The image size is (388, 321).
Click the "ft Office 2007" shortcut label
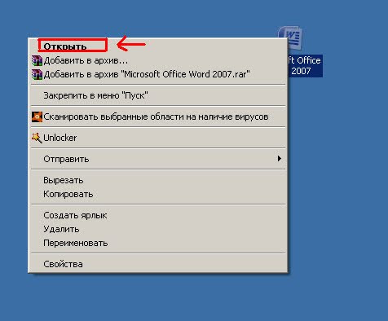tap(305, 66)
